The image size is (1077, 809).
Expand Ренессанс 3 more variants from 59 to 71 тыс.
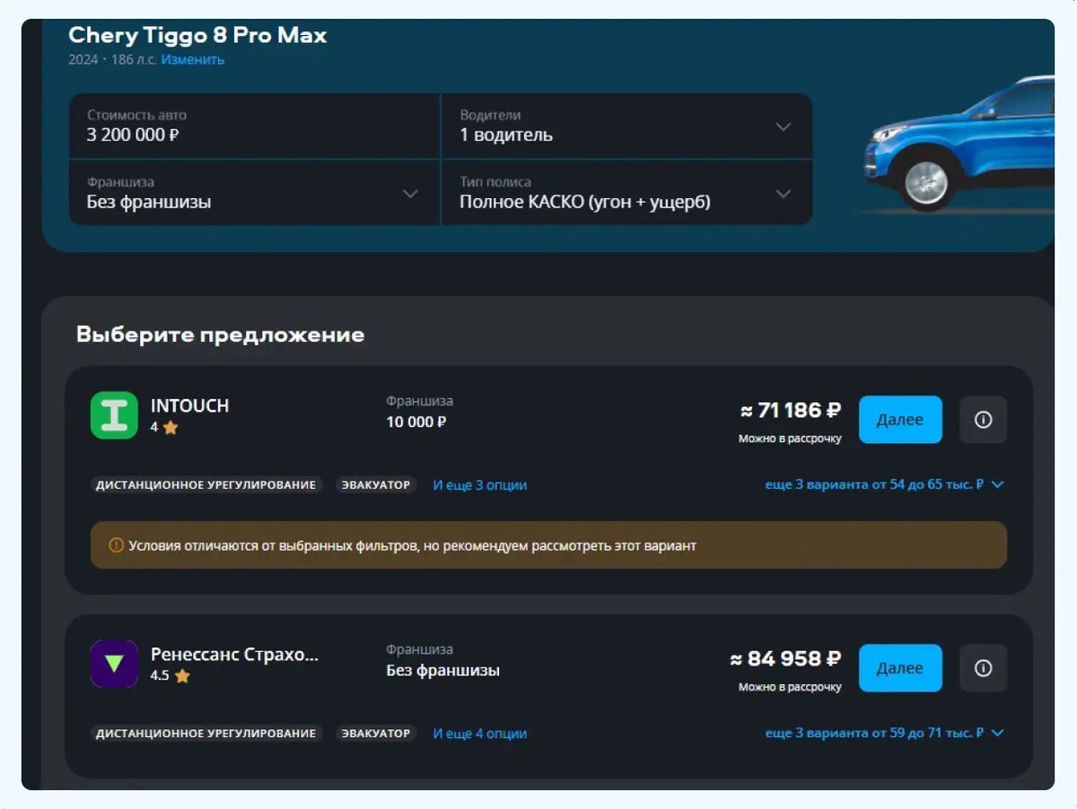click(884, 733)
